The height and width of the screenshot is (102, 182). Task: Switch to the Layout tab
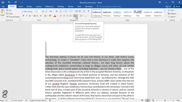coord(39,7)
